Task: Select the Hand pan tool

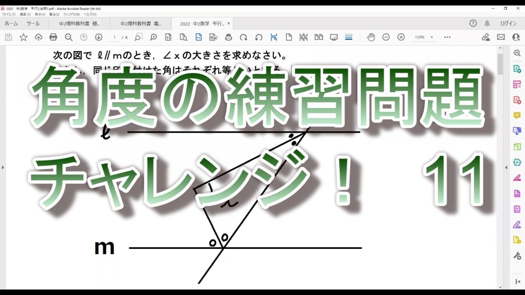Action: click(x=371, y=37)
